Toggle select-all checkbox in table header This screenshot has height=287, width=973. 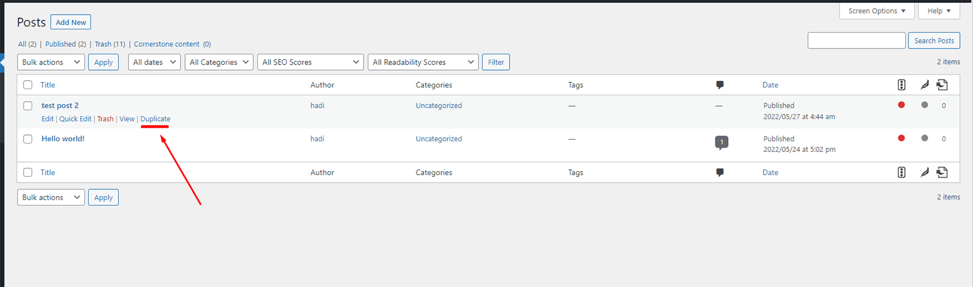28,85
